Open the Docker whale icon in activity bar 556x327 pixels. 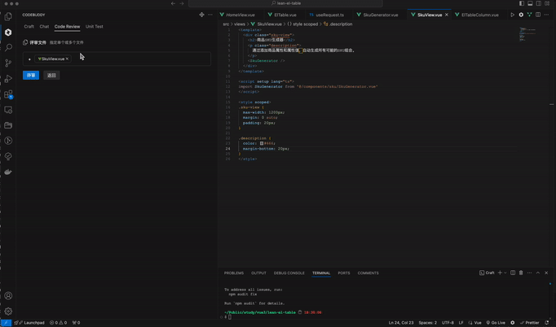[8, 172]
